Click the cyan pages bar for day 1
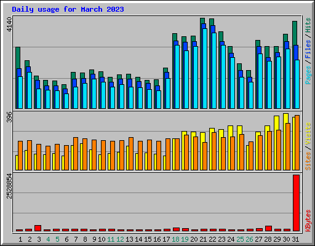 pos(20,92)
